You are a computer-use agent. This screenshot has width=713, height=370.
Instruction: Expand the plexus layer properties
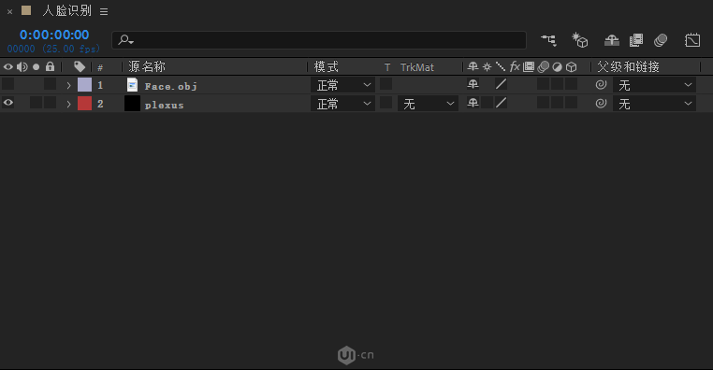(68, 105)
